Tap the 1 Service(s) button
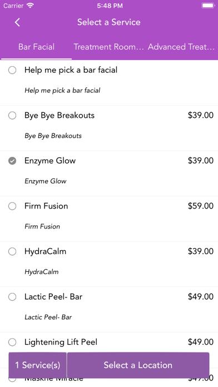 point(37,365)
